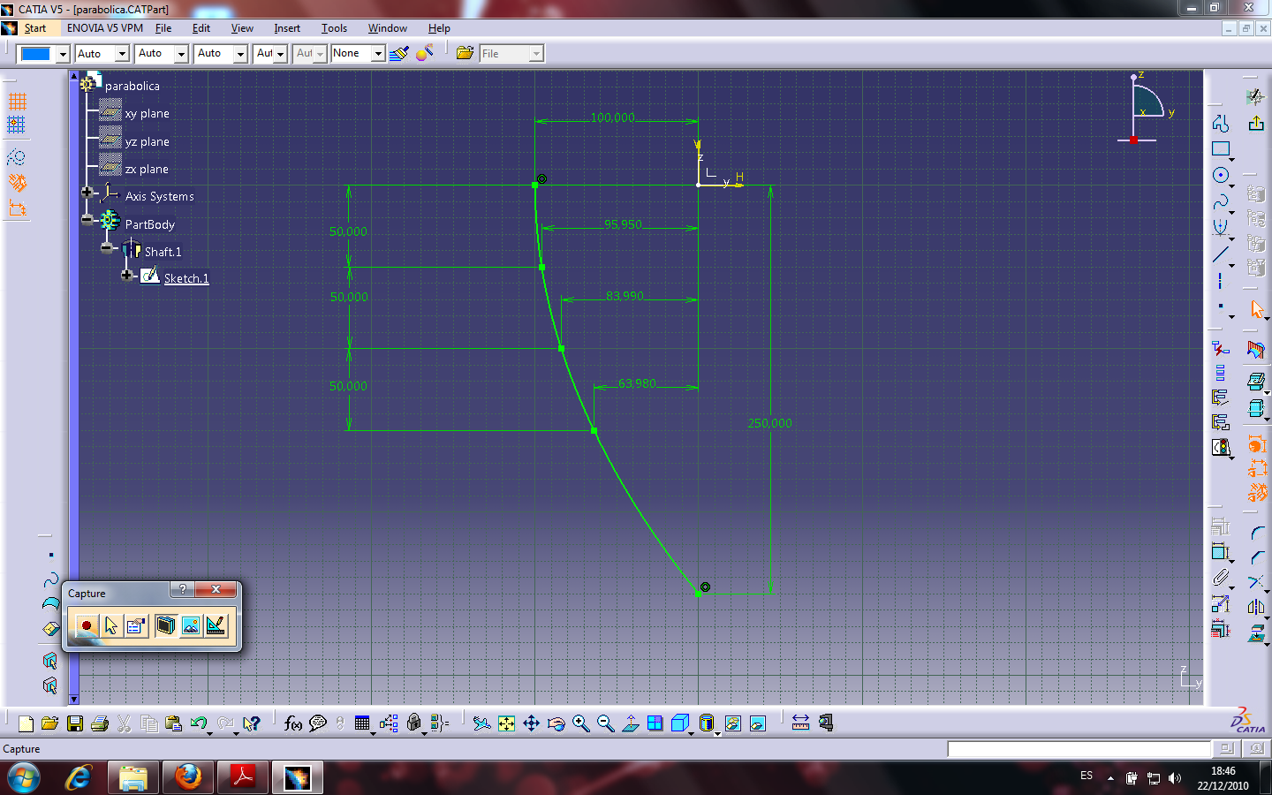Click the Profile sketch tool
Image resolution: width=1272 pixels, height=795 pixels.
(1220, 123)
